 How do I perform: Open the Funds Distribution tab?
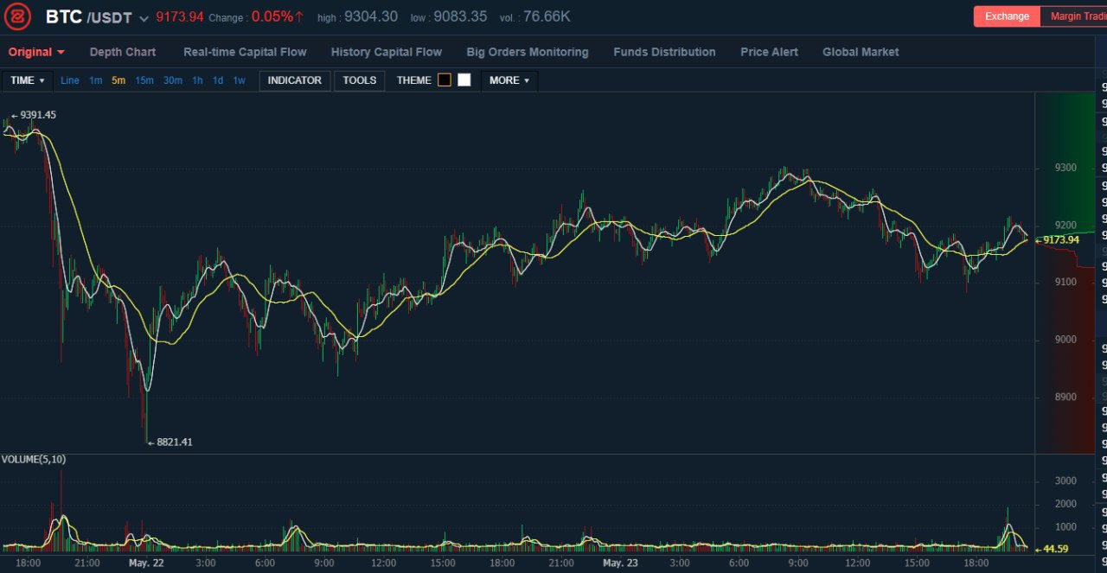[664, 52]
